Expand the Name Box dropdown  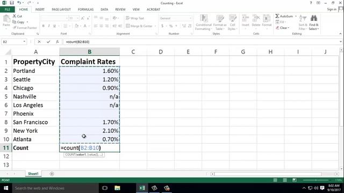coord(24,42)
